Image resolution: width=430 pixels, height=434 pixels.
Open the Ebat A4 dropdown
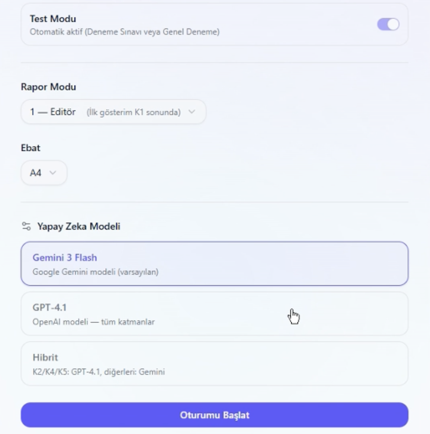coord(44,173)
